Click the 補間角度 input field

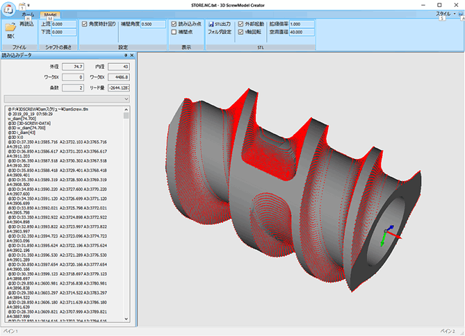152,24
